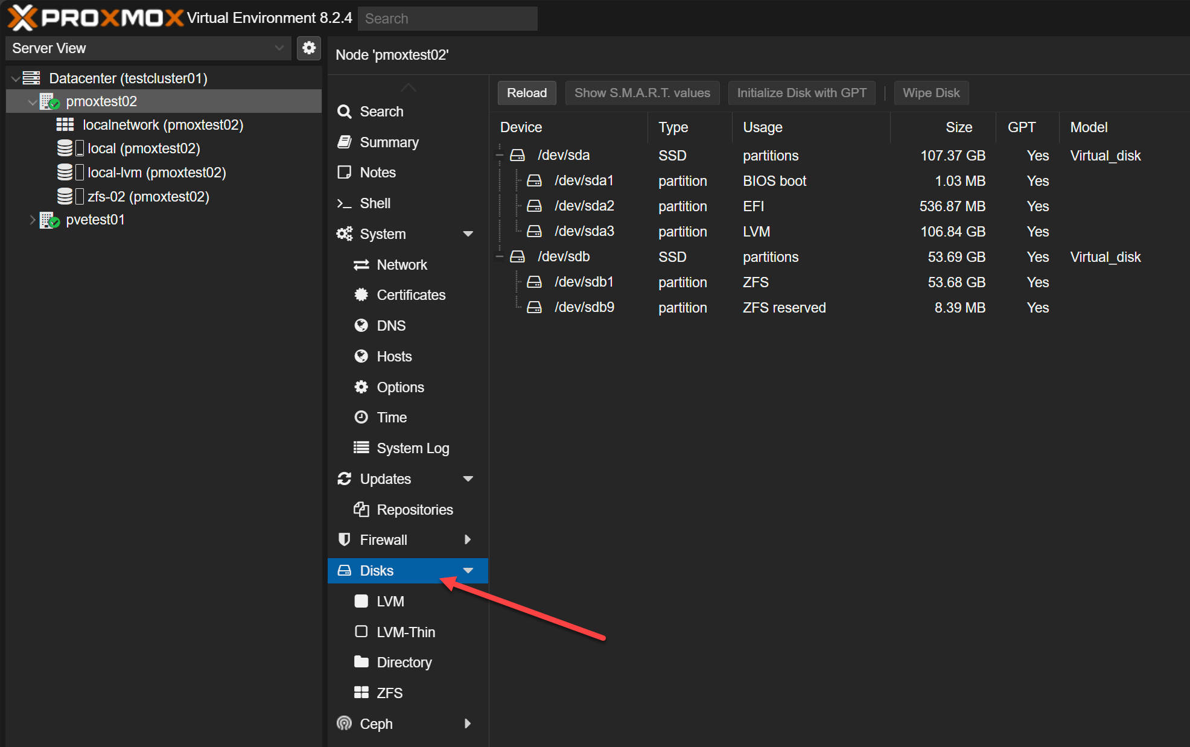This screenshot has width=1190, height=747.
Task: Click the Repositories files icon
Action: click(361, 509)
